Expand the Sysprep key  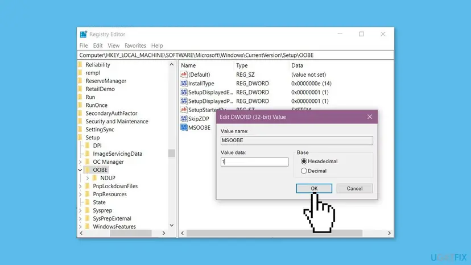pos(80,210)
